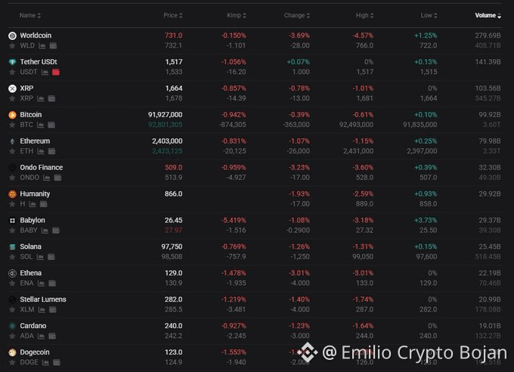
Task: Click the Bitcoin coin logo
Action: (12, 115)
